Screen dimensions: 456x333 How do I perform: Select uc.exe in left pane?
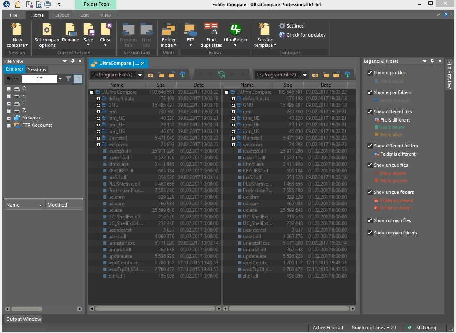115,210
